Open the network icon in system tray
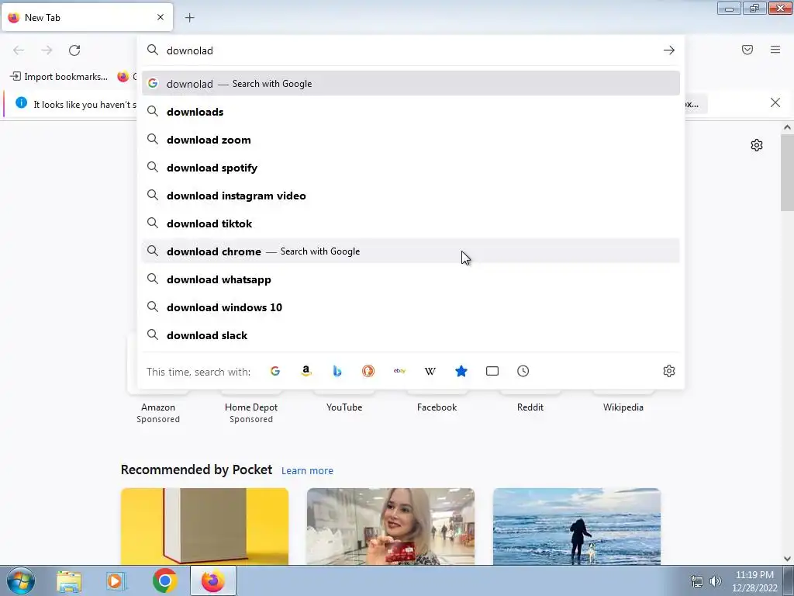Image resolution: width=794 pixels, height=596 pixels. (697, 581)
